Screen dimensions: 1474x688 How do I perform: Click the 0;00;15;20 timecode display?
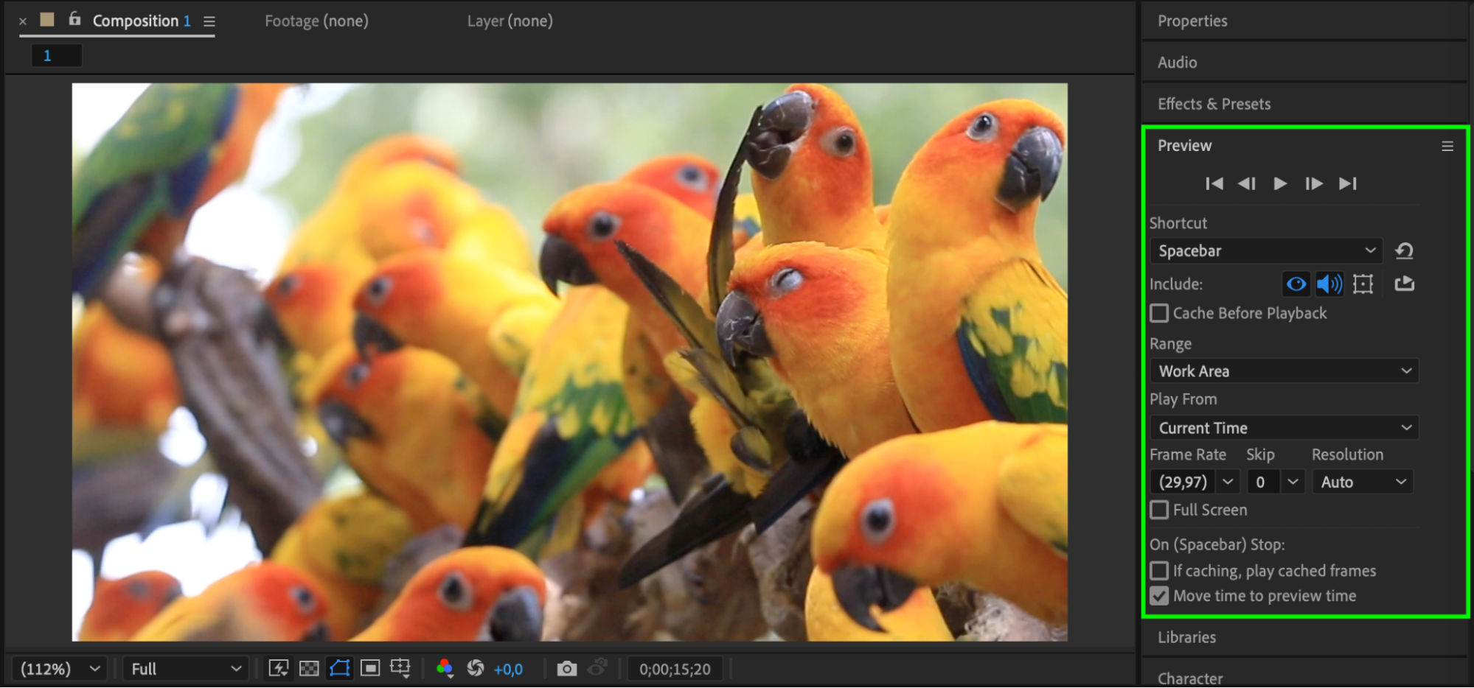tap(675, 669)
